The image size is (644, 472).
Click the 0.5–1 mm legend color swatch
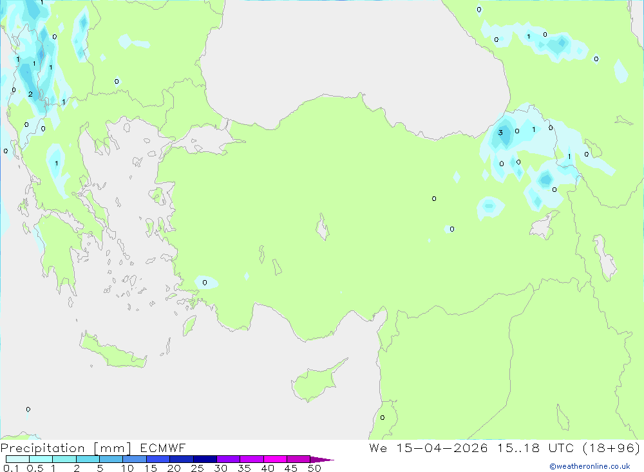click(41, 459)
